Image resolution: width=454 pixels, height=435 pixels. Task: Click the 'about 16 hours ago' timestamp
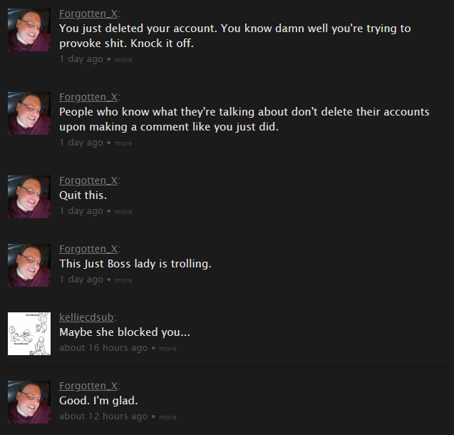(103, 348)
